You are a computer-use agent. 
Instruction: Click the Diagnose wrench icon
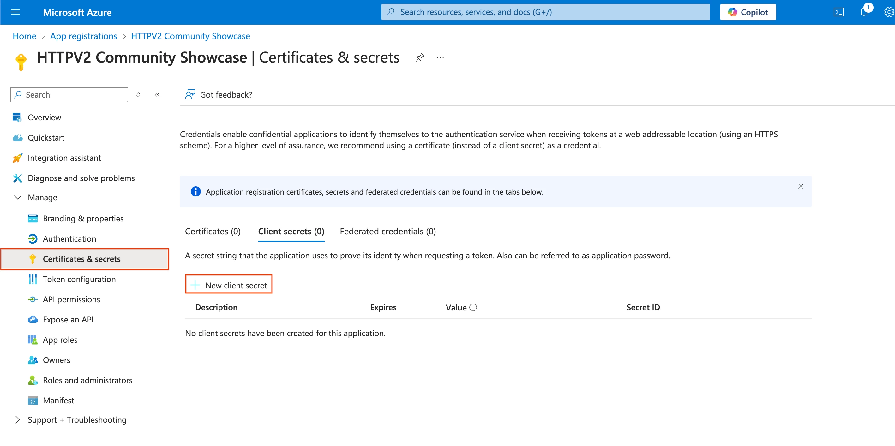click(x=17, y=178)
